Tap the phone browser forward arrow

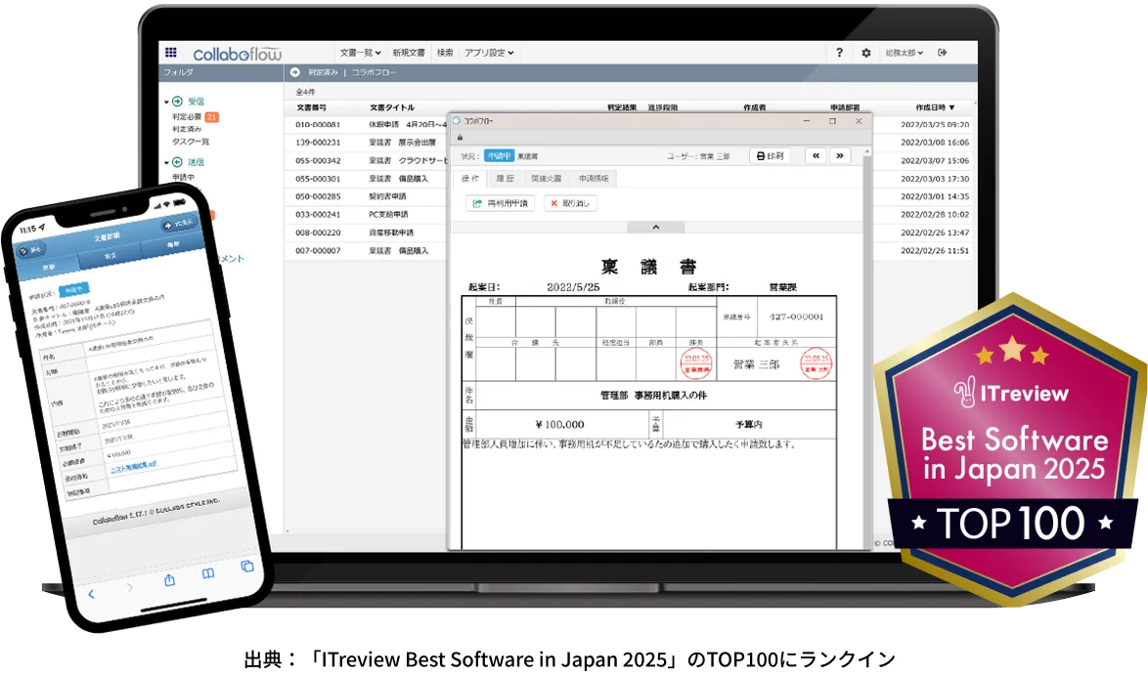click(130, 587)
